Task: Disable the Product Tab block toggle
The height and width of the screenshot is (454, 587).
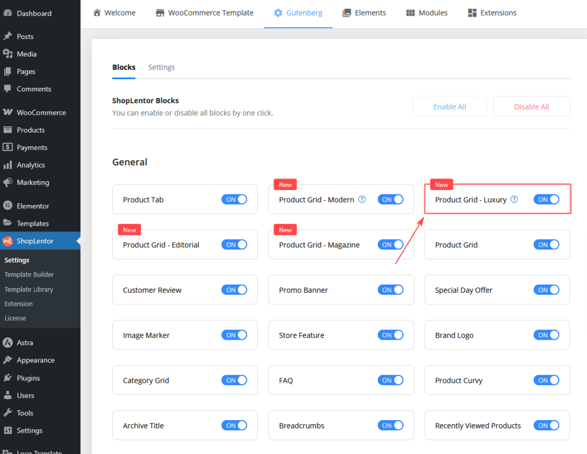Action: click(234, 199)
